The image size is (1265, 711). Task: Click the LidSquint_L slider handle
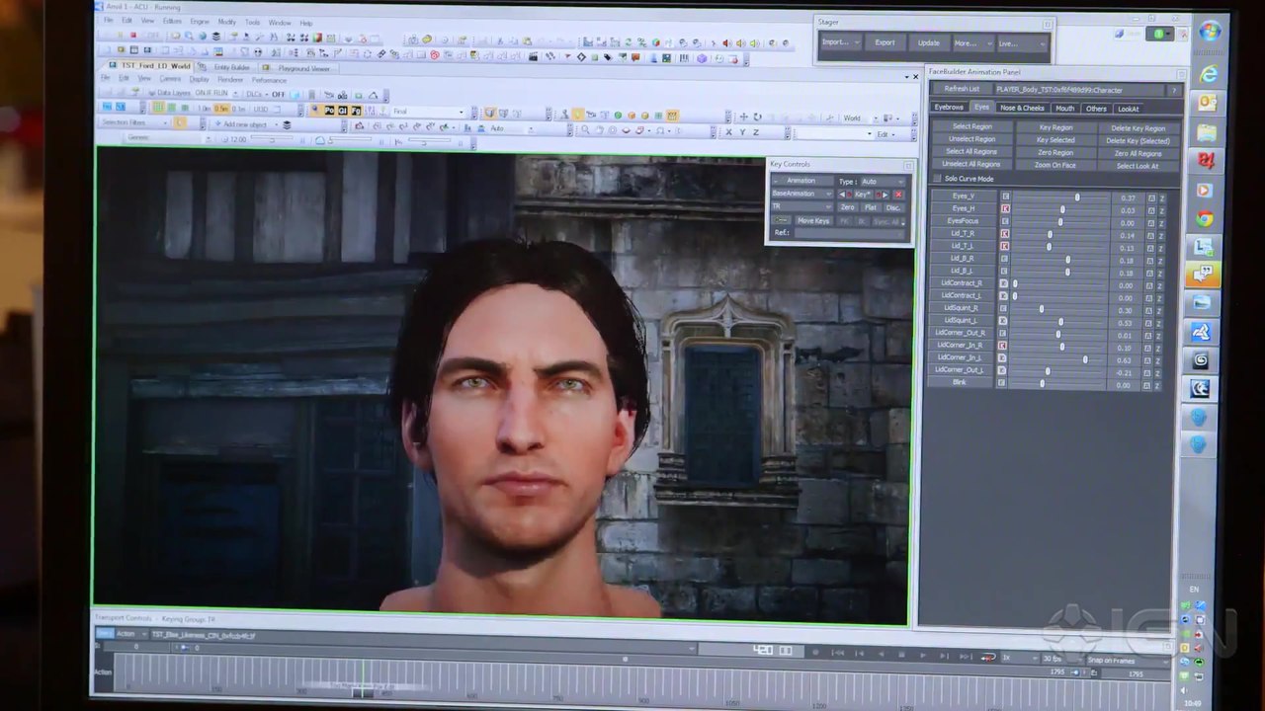(x=1060, y=321)
